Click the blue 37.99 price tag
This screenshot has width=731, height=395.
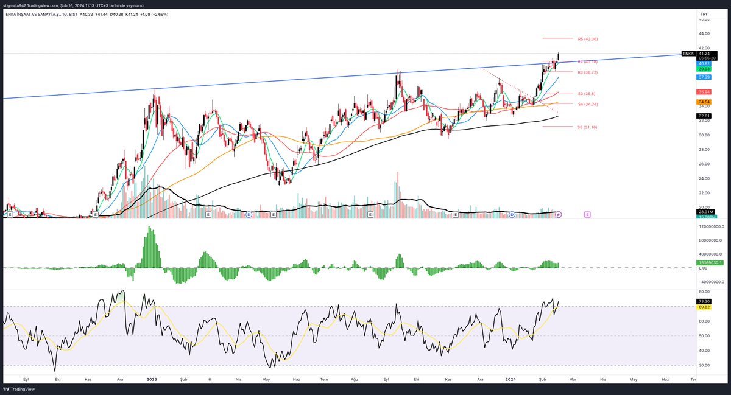pos(703,77)
